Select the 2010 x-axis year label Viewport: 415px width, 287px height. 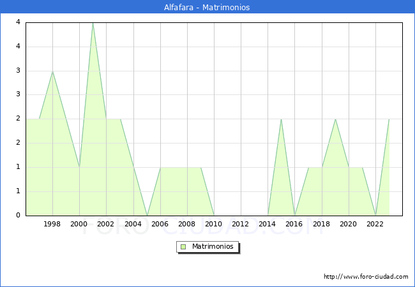pos(214,224)
